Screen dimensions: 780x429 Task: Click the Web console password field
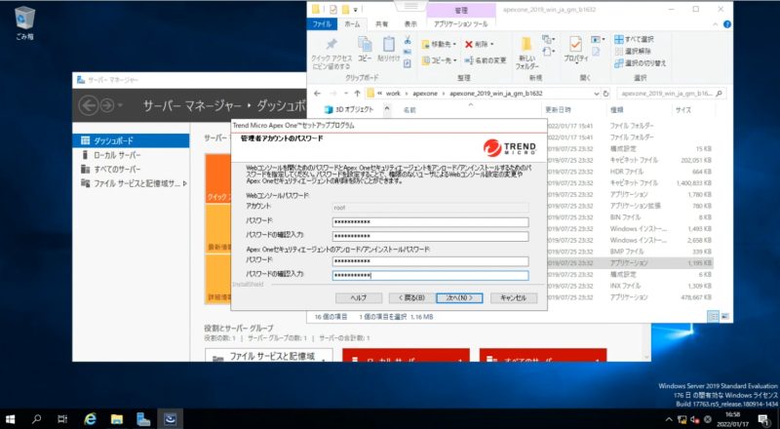click(430, 222)
